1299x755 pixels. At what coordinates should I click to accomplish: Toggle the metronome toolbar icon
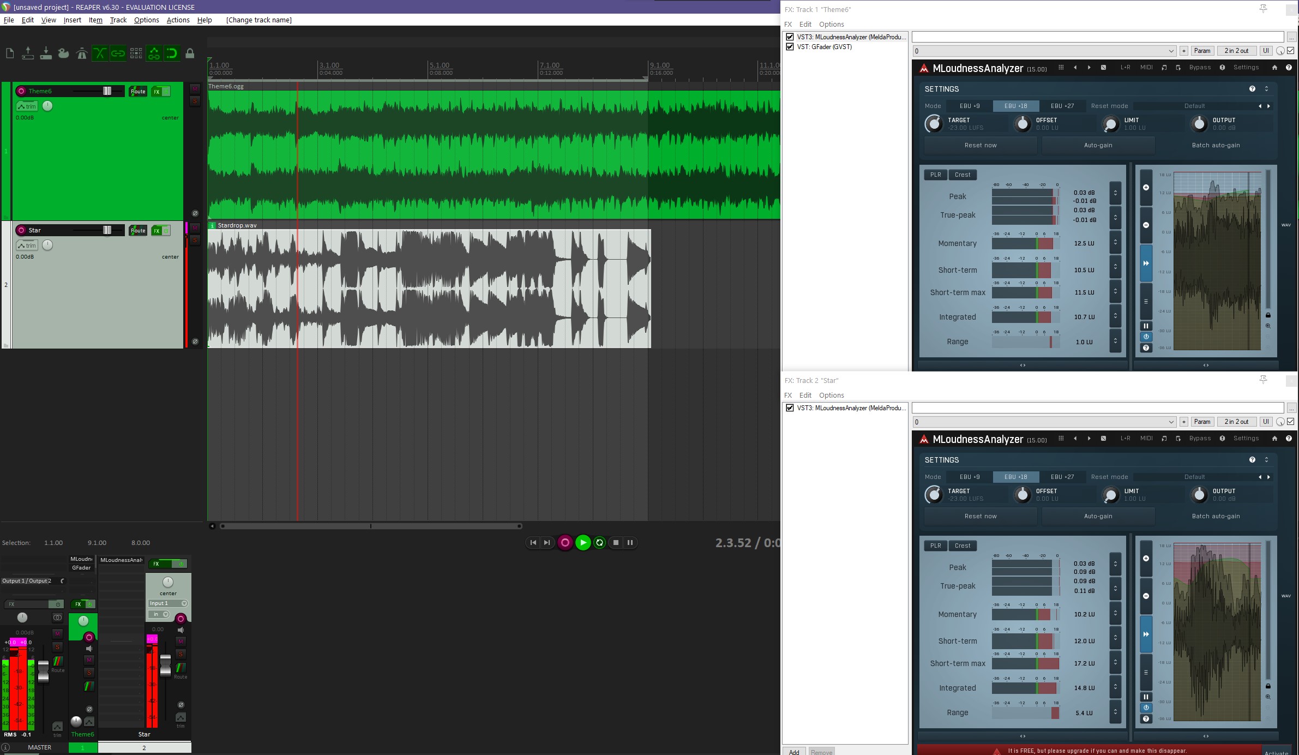82,53
